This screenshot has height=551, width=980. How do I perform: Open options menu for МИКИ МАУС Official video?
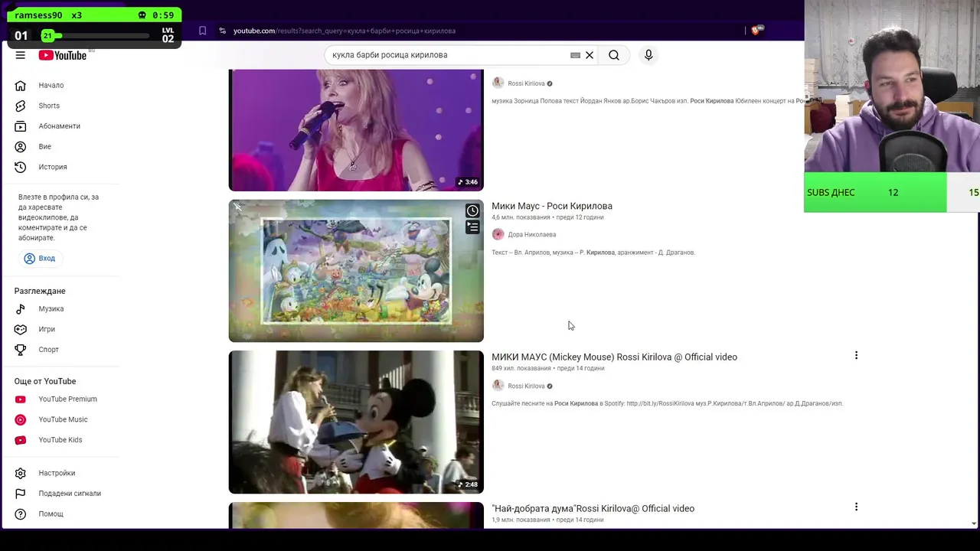[856, 355]
